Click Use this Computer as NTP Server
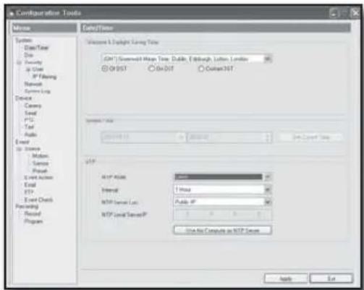The image size is (364, 290). click(222, 231)
